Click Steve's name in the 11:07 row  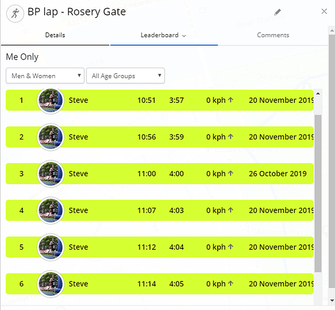click(78, 211)
